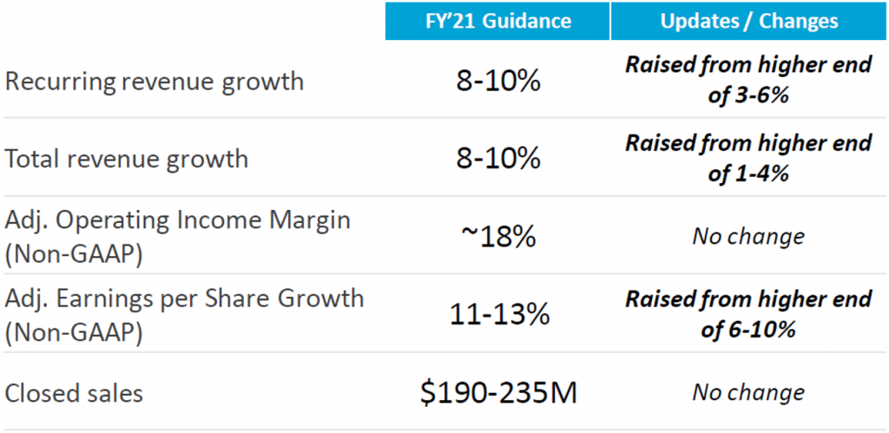The height and width of the screenshot is (433, 889).
Task: Click the 'of 1-4%' update text
Action: point(748,173)
